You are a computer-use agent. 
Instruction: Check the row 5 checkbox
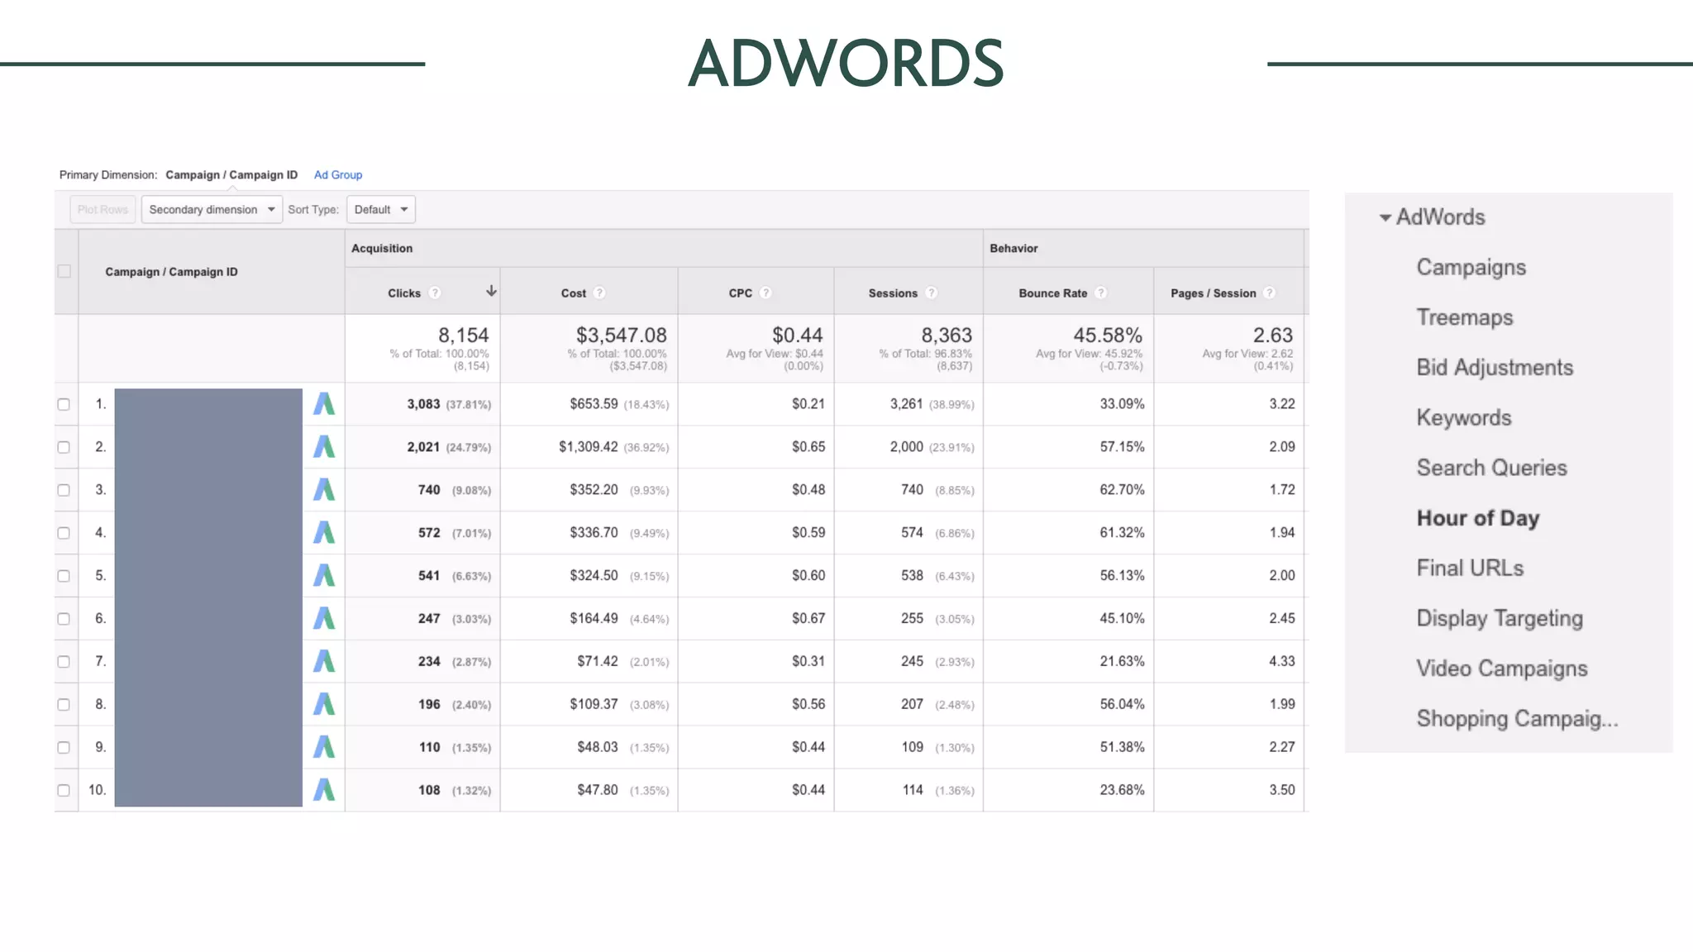64,576
